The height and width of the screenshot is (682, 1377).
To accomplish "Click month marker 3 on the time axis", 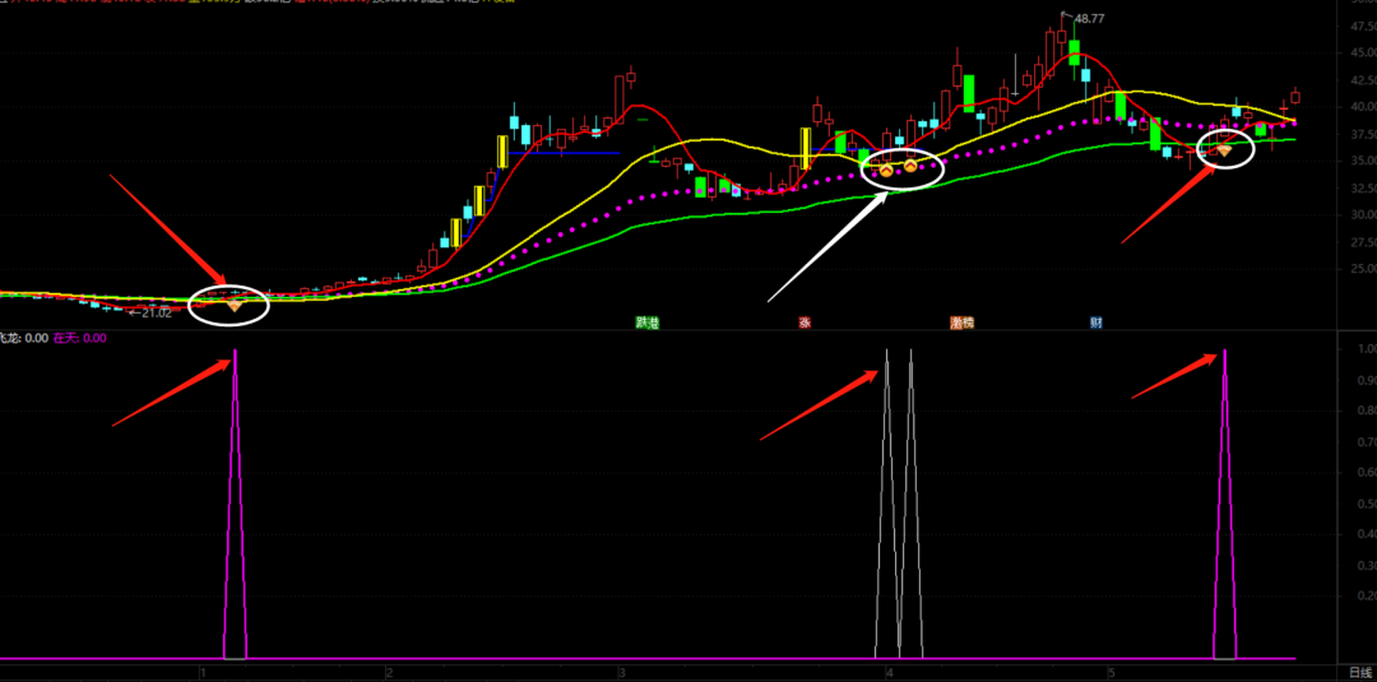I will tap(622, 673).
